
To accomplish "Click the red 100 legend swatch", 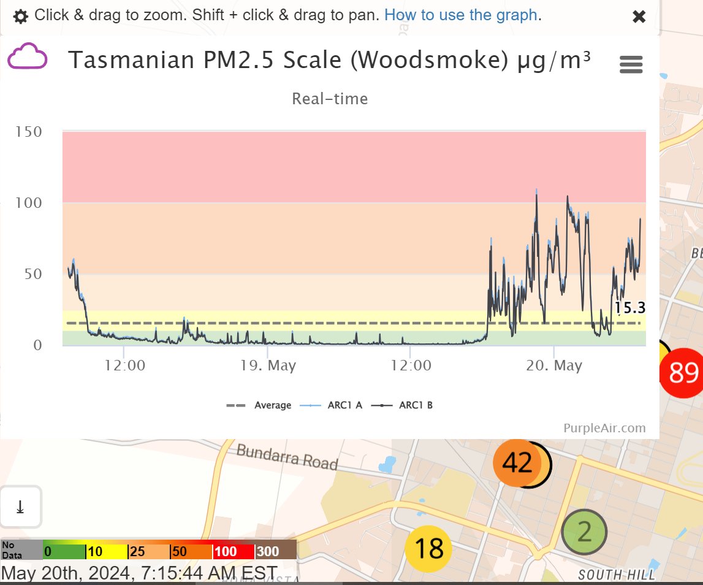I will 234,551.
